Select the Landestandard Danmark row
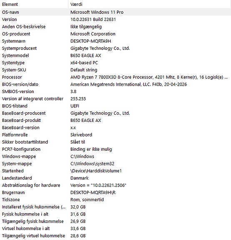This screenshot has height=240, width=231. point(115,178)
